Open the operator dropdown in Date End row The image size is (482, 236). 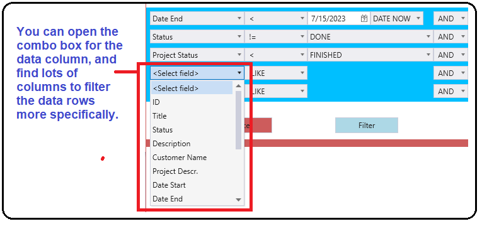276,19
